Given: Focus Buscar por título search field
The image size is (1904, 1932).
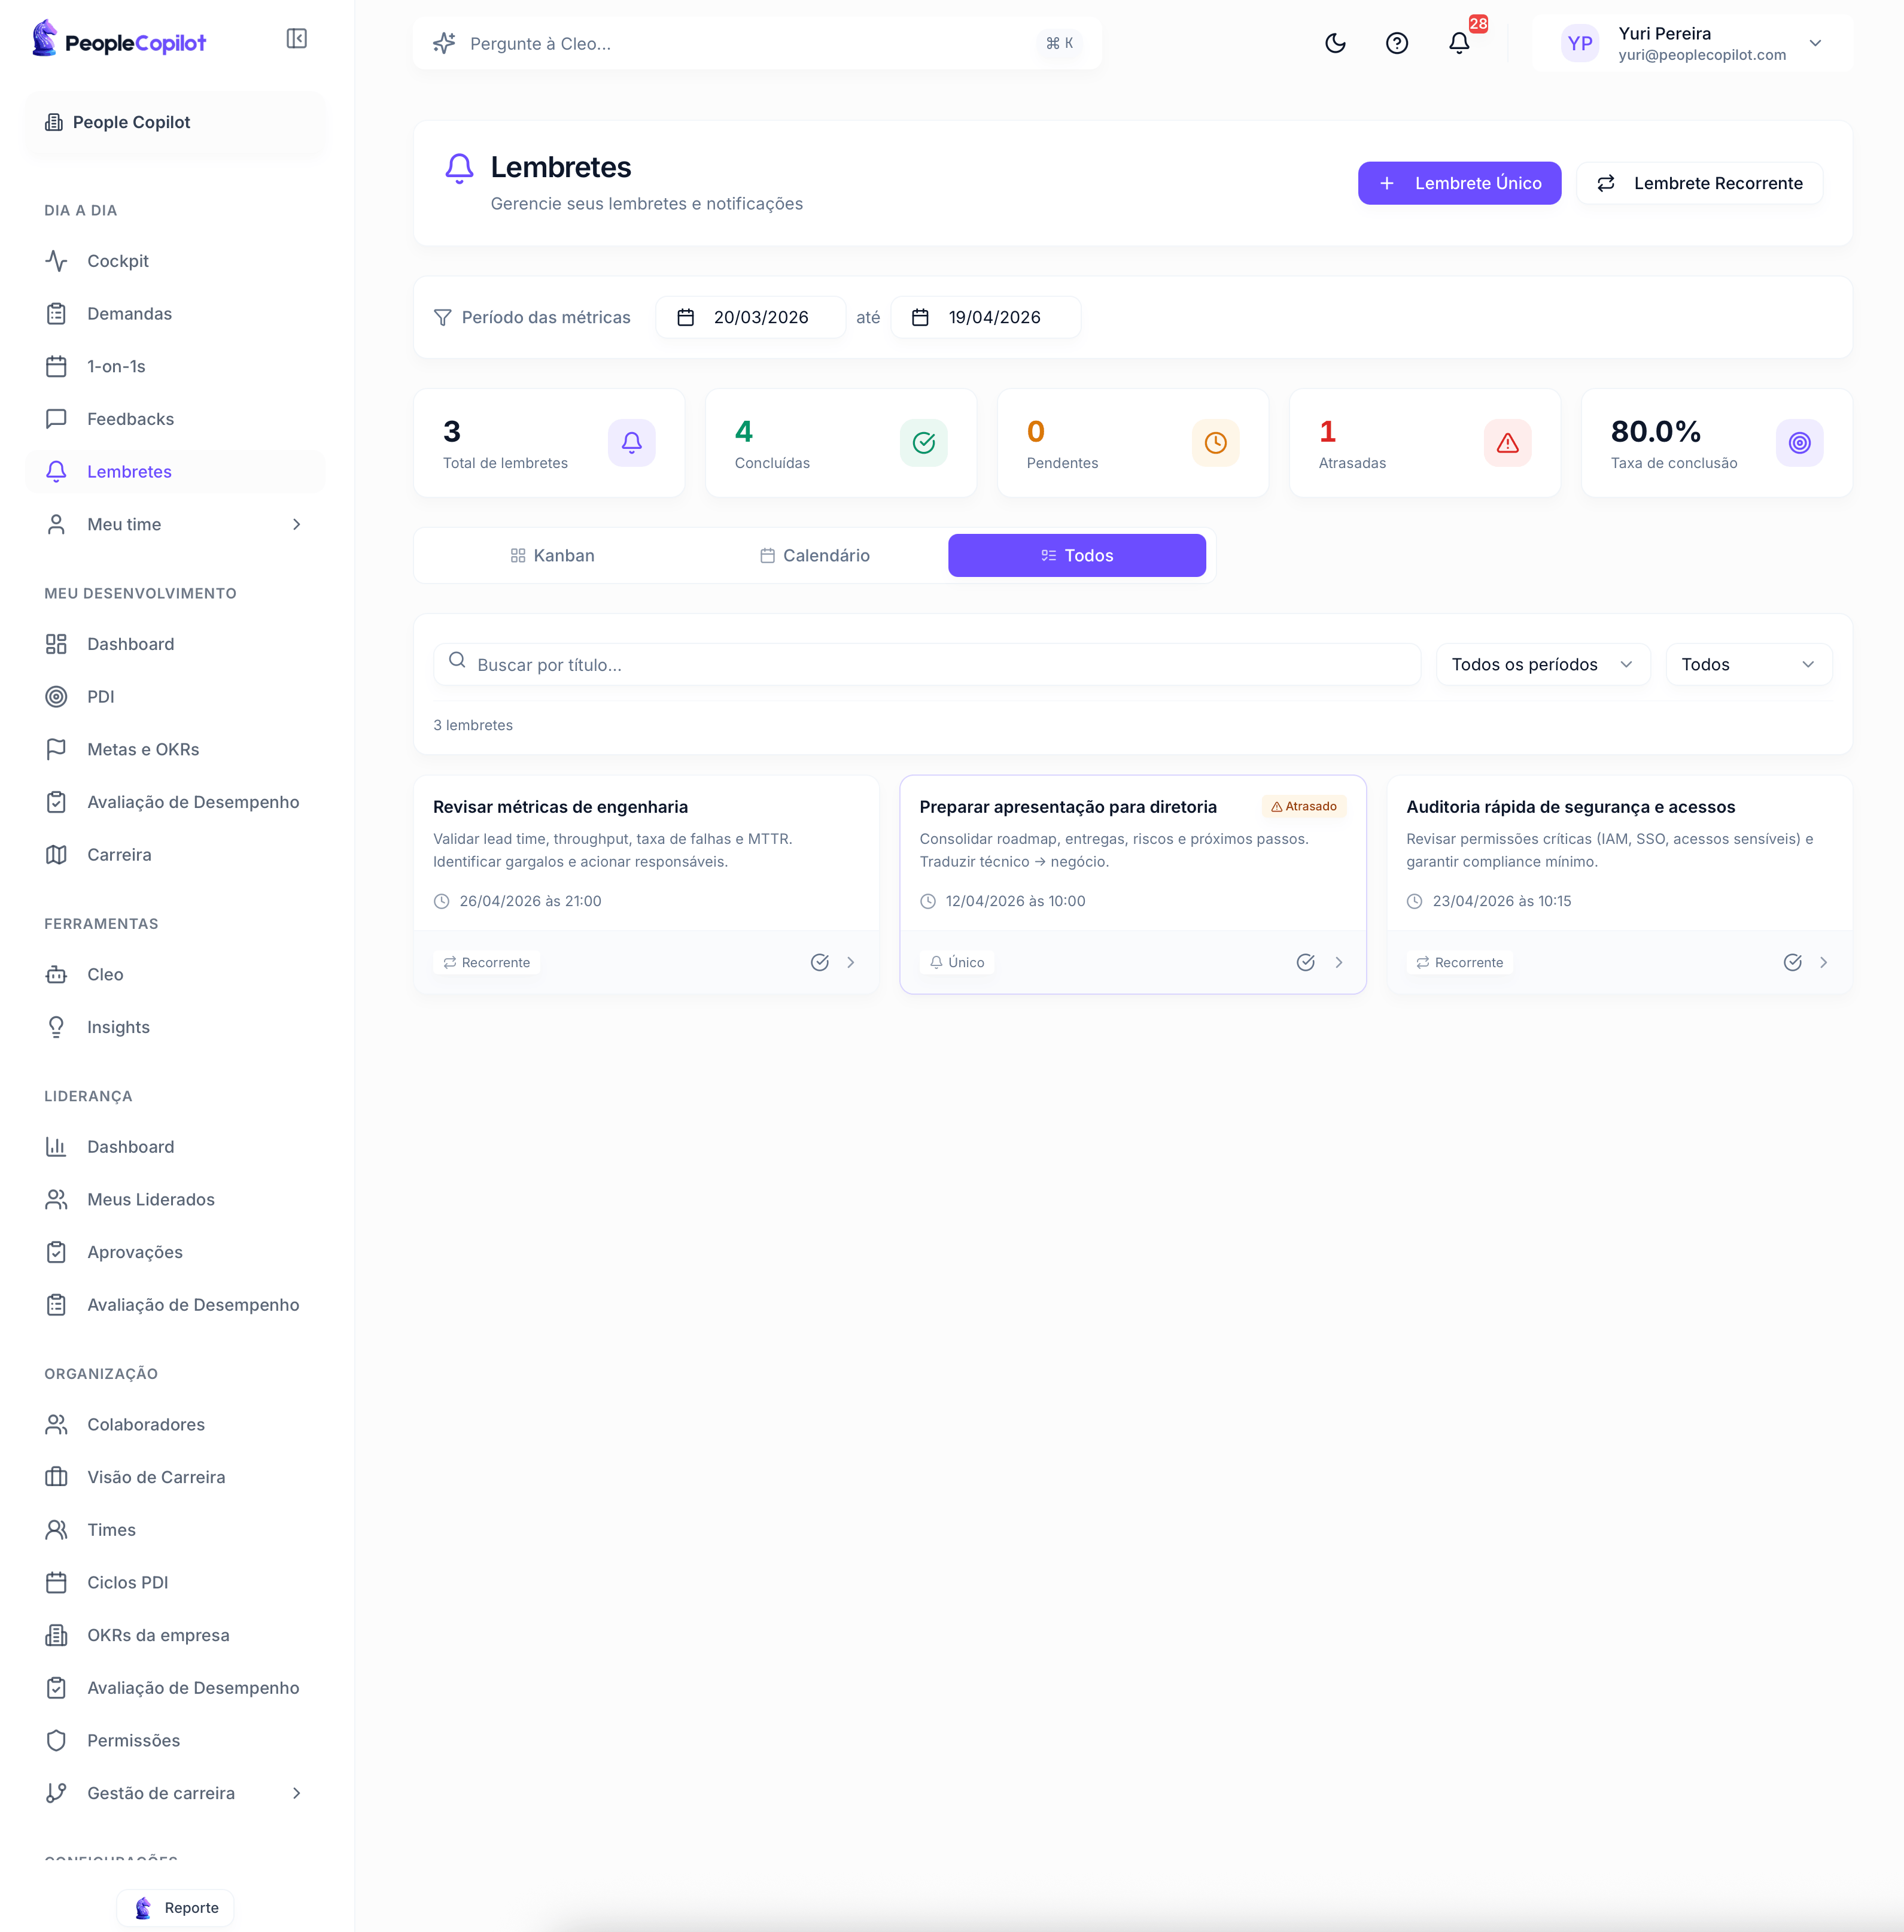Looking at the screenshot, I should click(927, 665).
